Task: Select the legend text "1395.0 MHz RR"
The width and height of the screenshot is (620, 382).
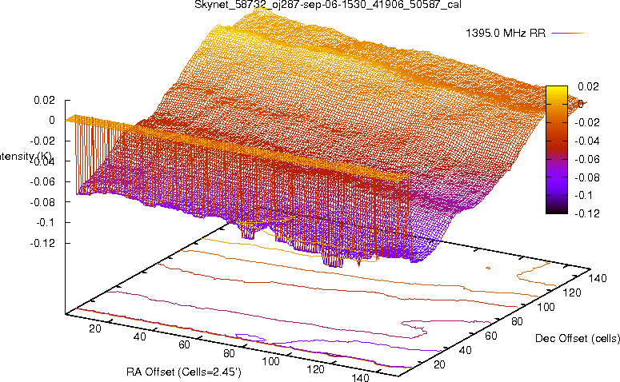Action: [x=506, y=34]
